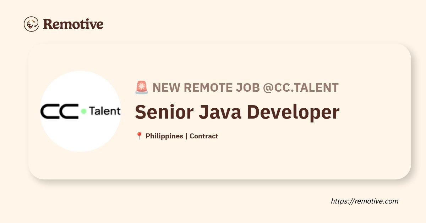
Task: Select the Talent word in company logo
Action: pyautogui.click(x=105, y=111)
